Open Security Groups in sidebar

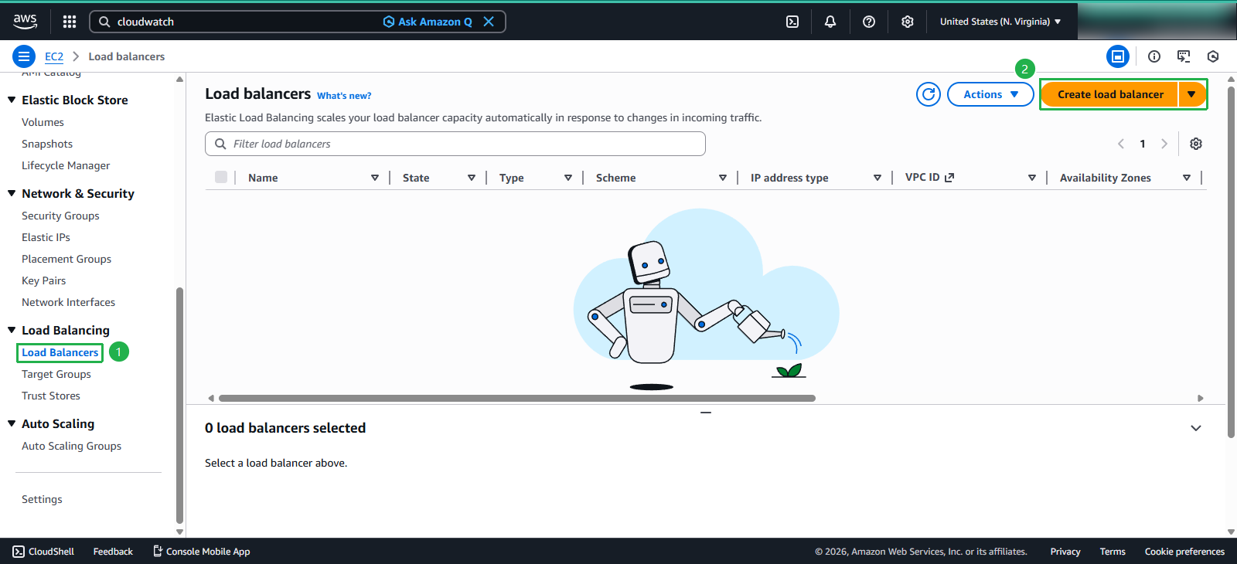point(60,216)
